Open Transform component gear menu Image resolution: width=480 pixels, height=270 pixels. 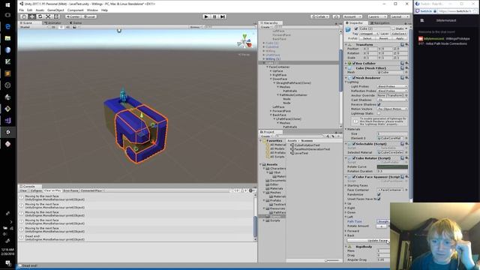(x=406, y=45)
